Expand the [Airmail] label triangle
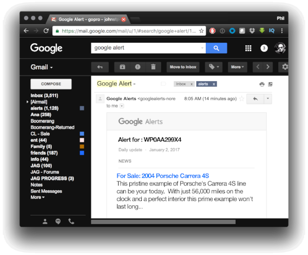Screen dimensions: 308x255 (x=28, y=102)
